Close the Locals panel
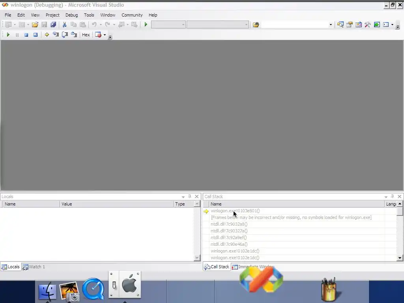 pos(196,196)
